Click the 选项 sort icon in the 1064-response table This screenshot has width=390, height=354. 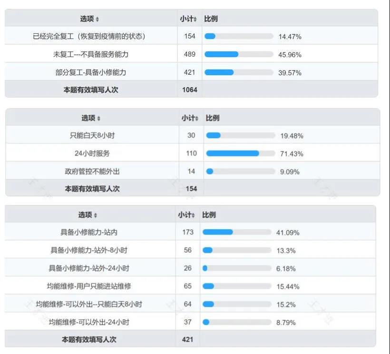pyautogui.click(x=97, y=20)
